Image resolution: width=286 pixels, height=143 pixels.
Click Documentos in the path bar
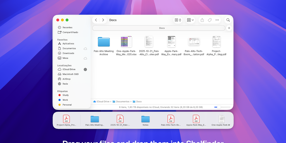tap(123, 102)
